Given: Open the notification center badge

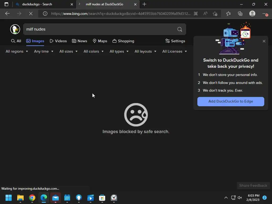Looking at the screenshot, I should point(265,198).
